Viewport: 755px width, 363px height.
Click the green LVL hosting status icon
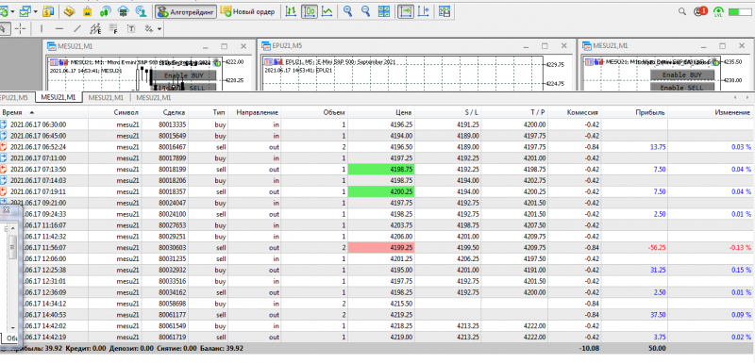click(718, 11)
